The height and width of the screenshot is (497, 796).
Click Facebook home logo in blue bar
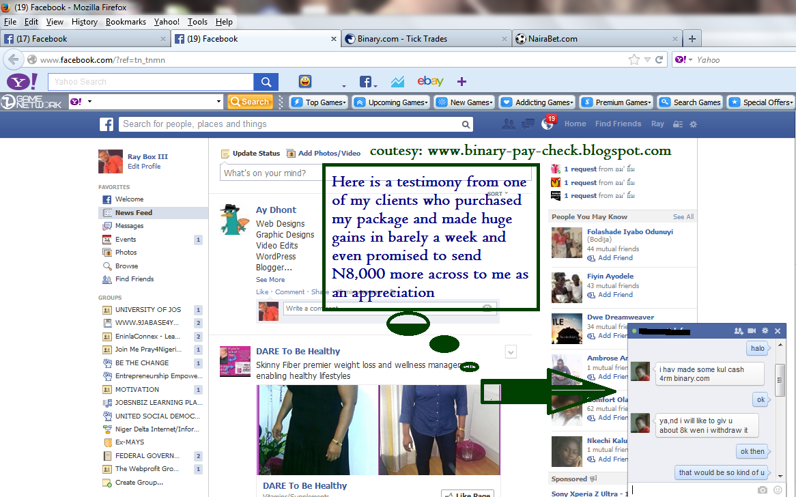[106, 124]
